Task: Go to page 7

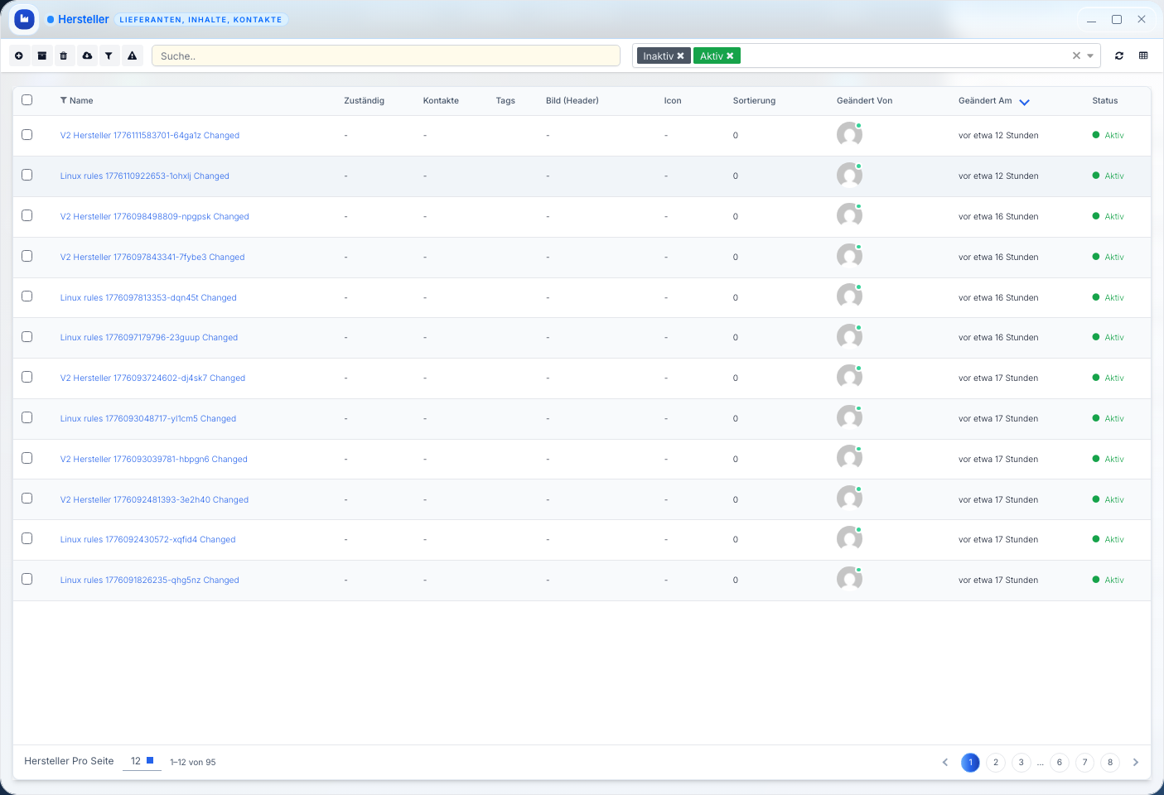Action: point(1084,763)
